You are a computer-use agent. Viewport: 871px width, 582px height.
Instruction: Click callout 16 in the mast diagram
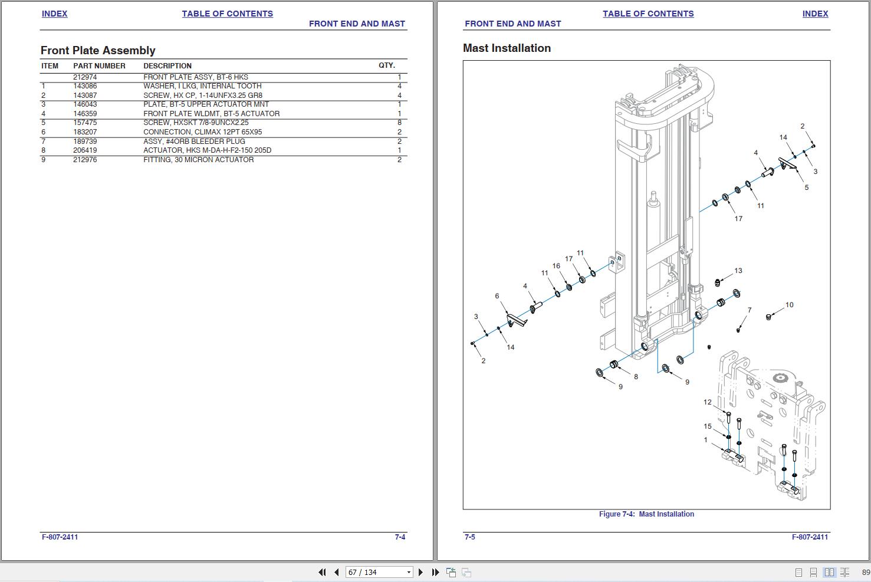click(x=556, y=266)
